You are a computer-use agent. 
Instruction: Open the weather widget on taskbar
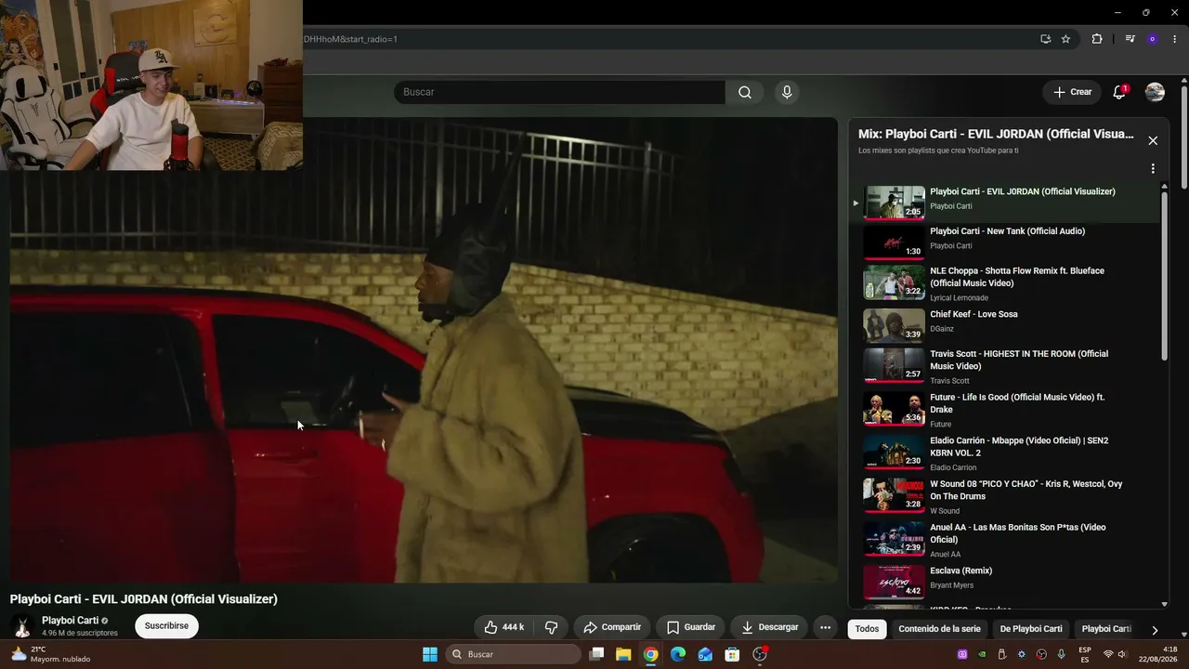[51, 654]
